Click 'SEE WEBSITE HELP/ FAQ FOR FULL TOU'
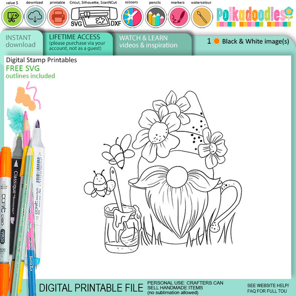The image size is (296, 296). pos(268,288)
